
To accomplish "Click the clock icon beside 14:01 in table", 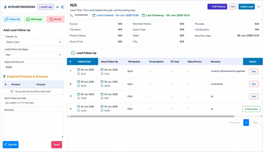I will 102,74.
